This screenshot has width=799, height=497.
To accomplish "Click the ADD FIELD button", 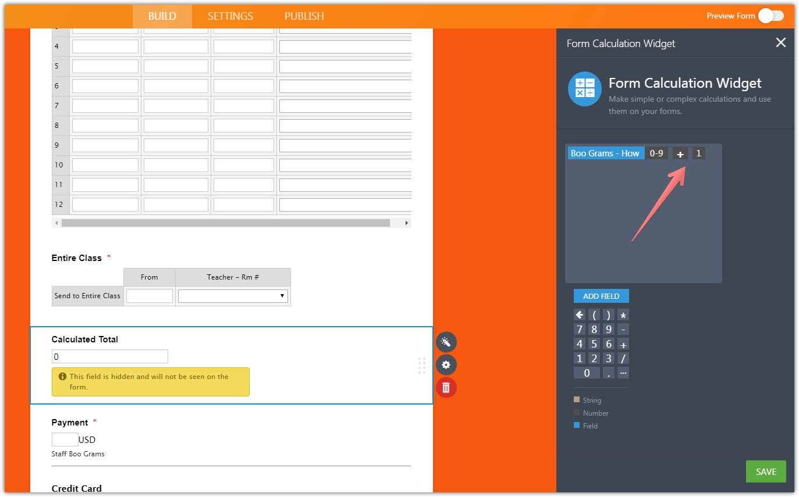I will pos(601,296).
